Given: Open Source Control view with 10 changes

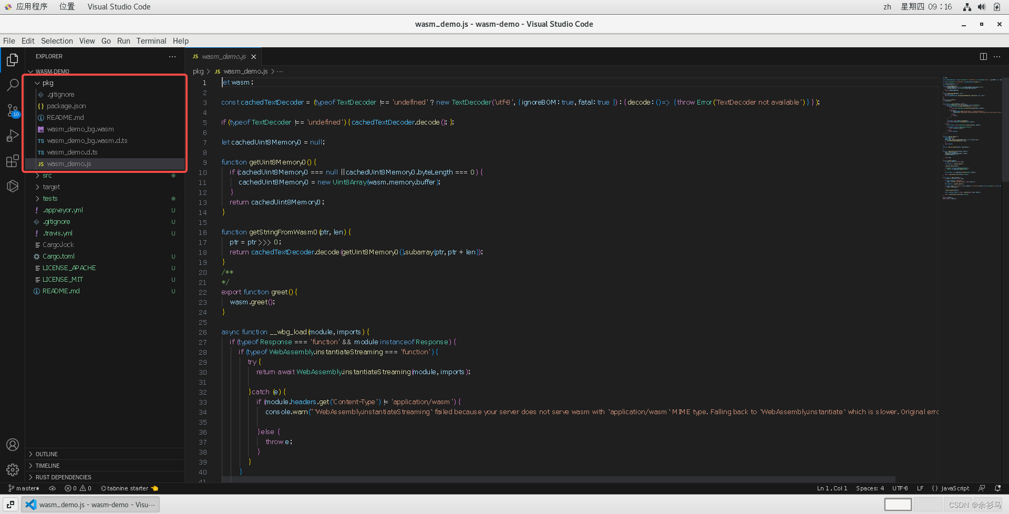Looking at the screenshot, I should pos(13,110).
